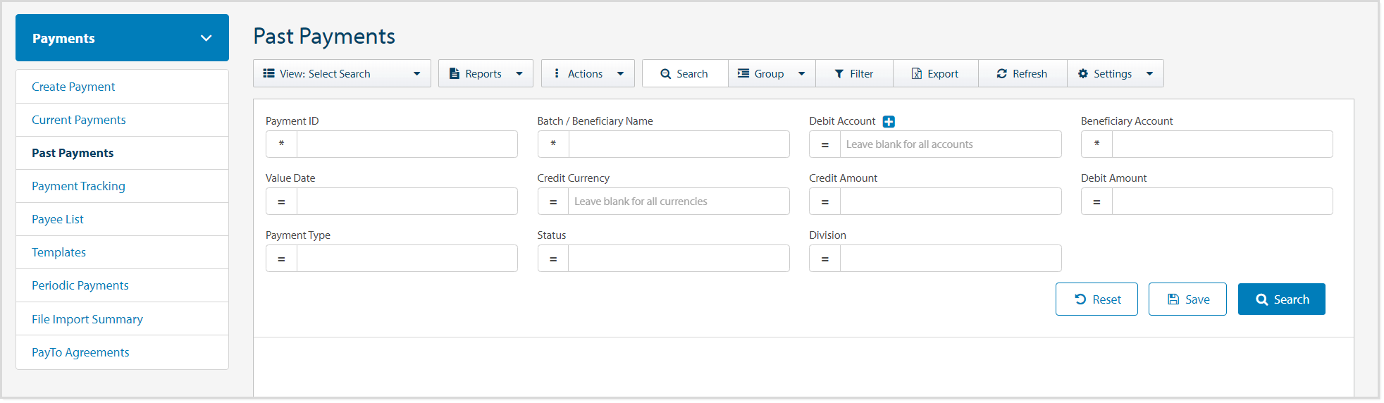
Task: Open Payment Tracking from sidebar
Action: [78, 186]
